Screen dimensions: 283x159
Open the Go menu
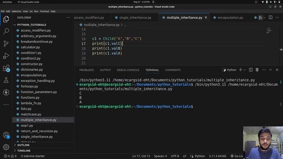31,11
